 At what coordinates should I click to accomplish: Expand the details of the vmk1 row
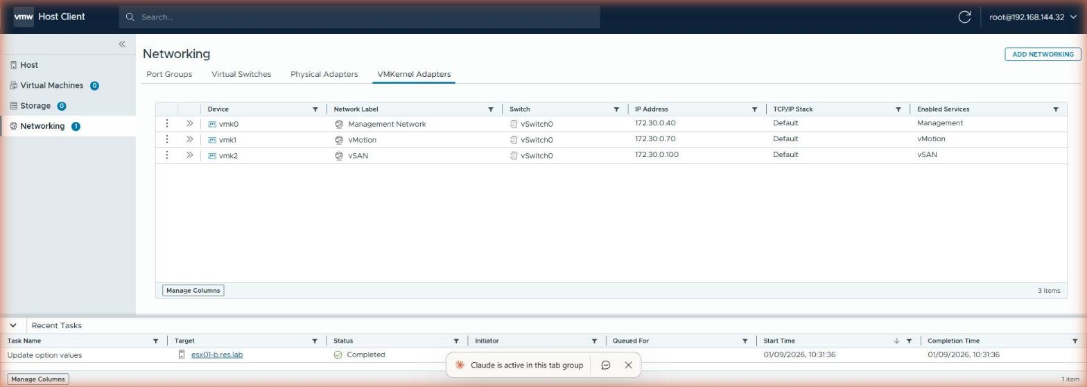189,139
